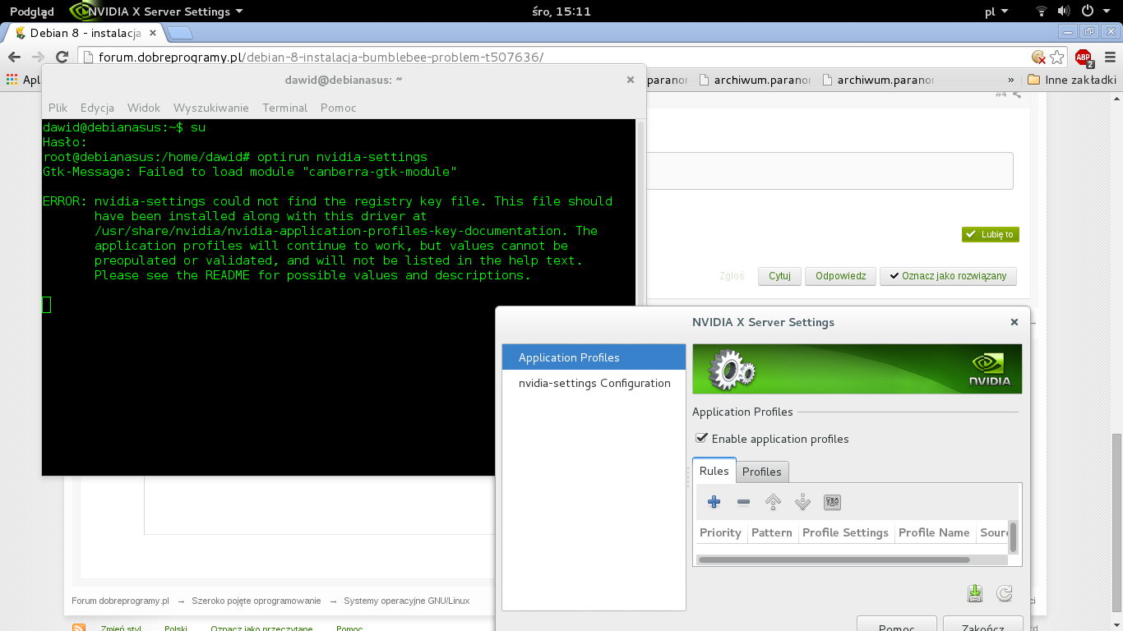Image resolution: width=1123 pixels, height=631 pixels.
Task: Click horizontal scrollbar in rules table
Action: click(x=834, y=560)
